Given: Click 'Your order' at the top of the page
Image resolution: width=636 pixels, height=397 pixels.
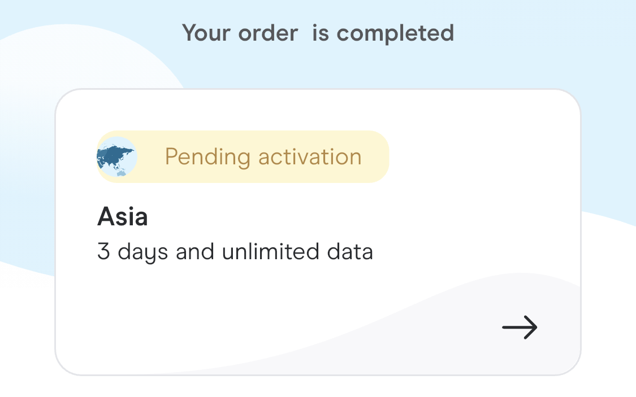Looking at the screenshot, I should click(x=240, y=33).
